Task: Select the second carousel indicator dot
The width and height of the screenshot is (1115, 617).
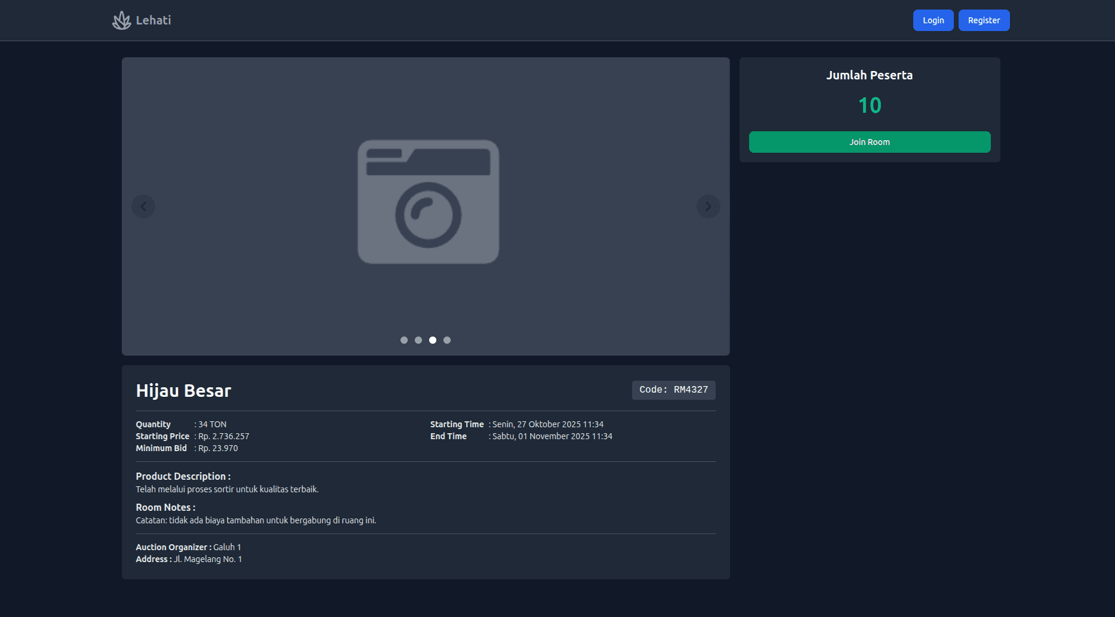Action: click(418, 340)
